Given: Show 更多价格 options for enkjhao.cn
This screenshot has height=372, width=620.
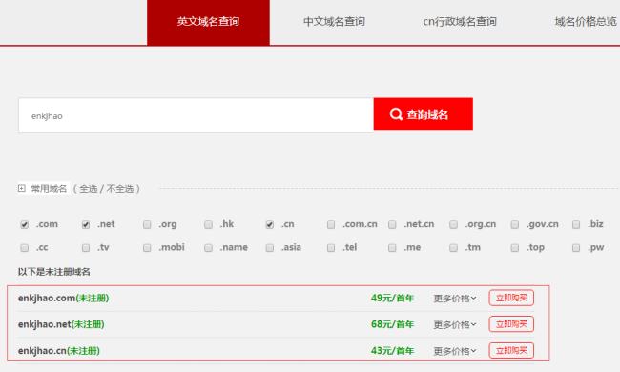Looking at the screenshot, I should pos(455,351).
